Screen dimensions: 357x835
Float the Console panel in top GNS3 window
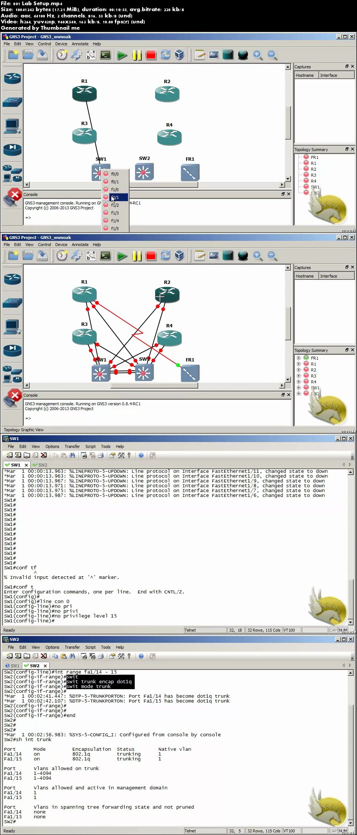(x=283, y=194)
